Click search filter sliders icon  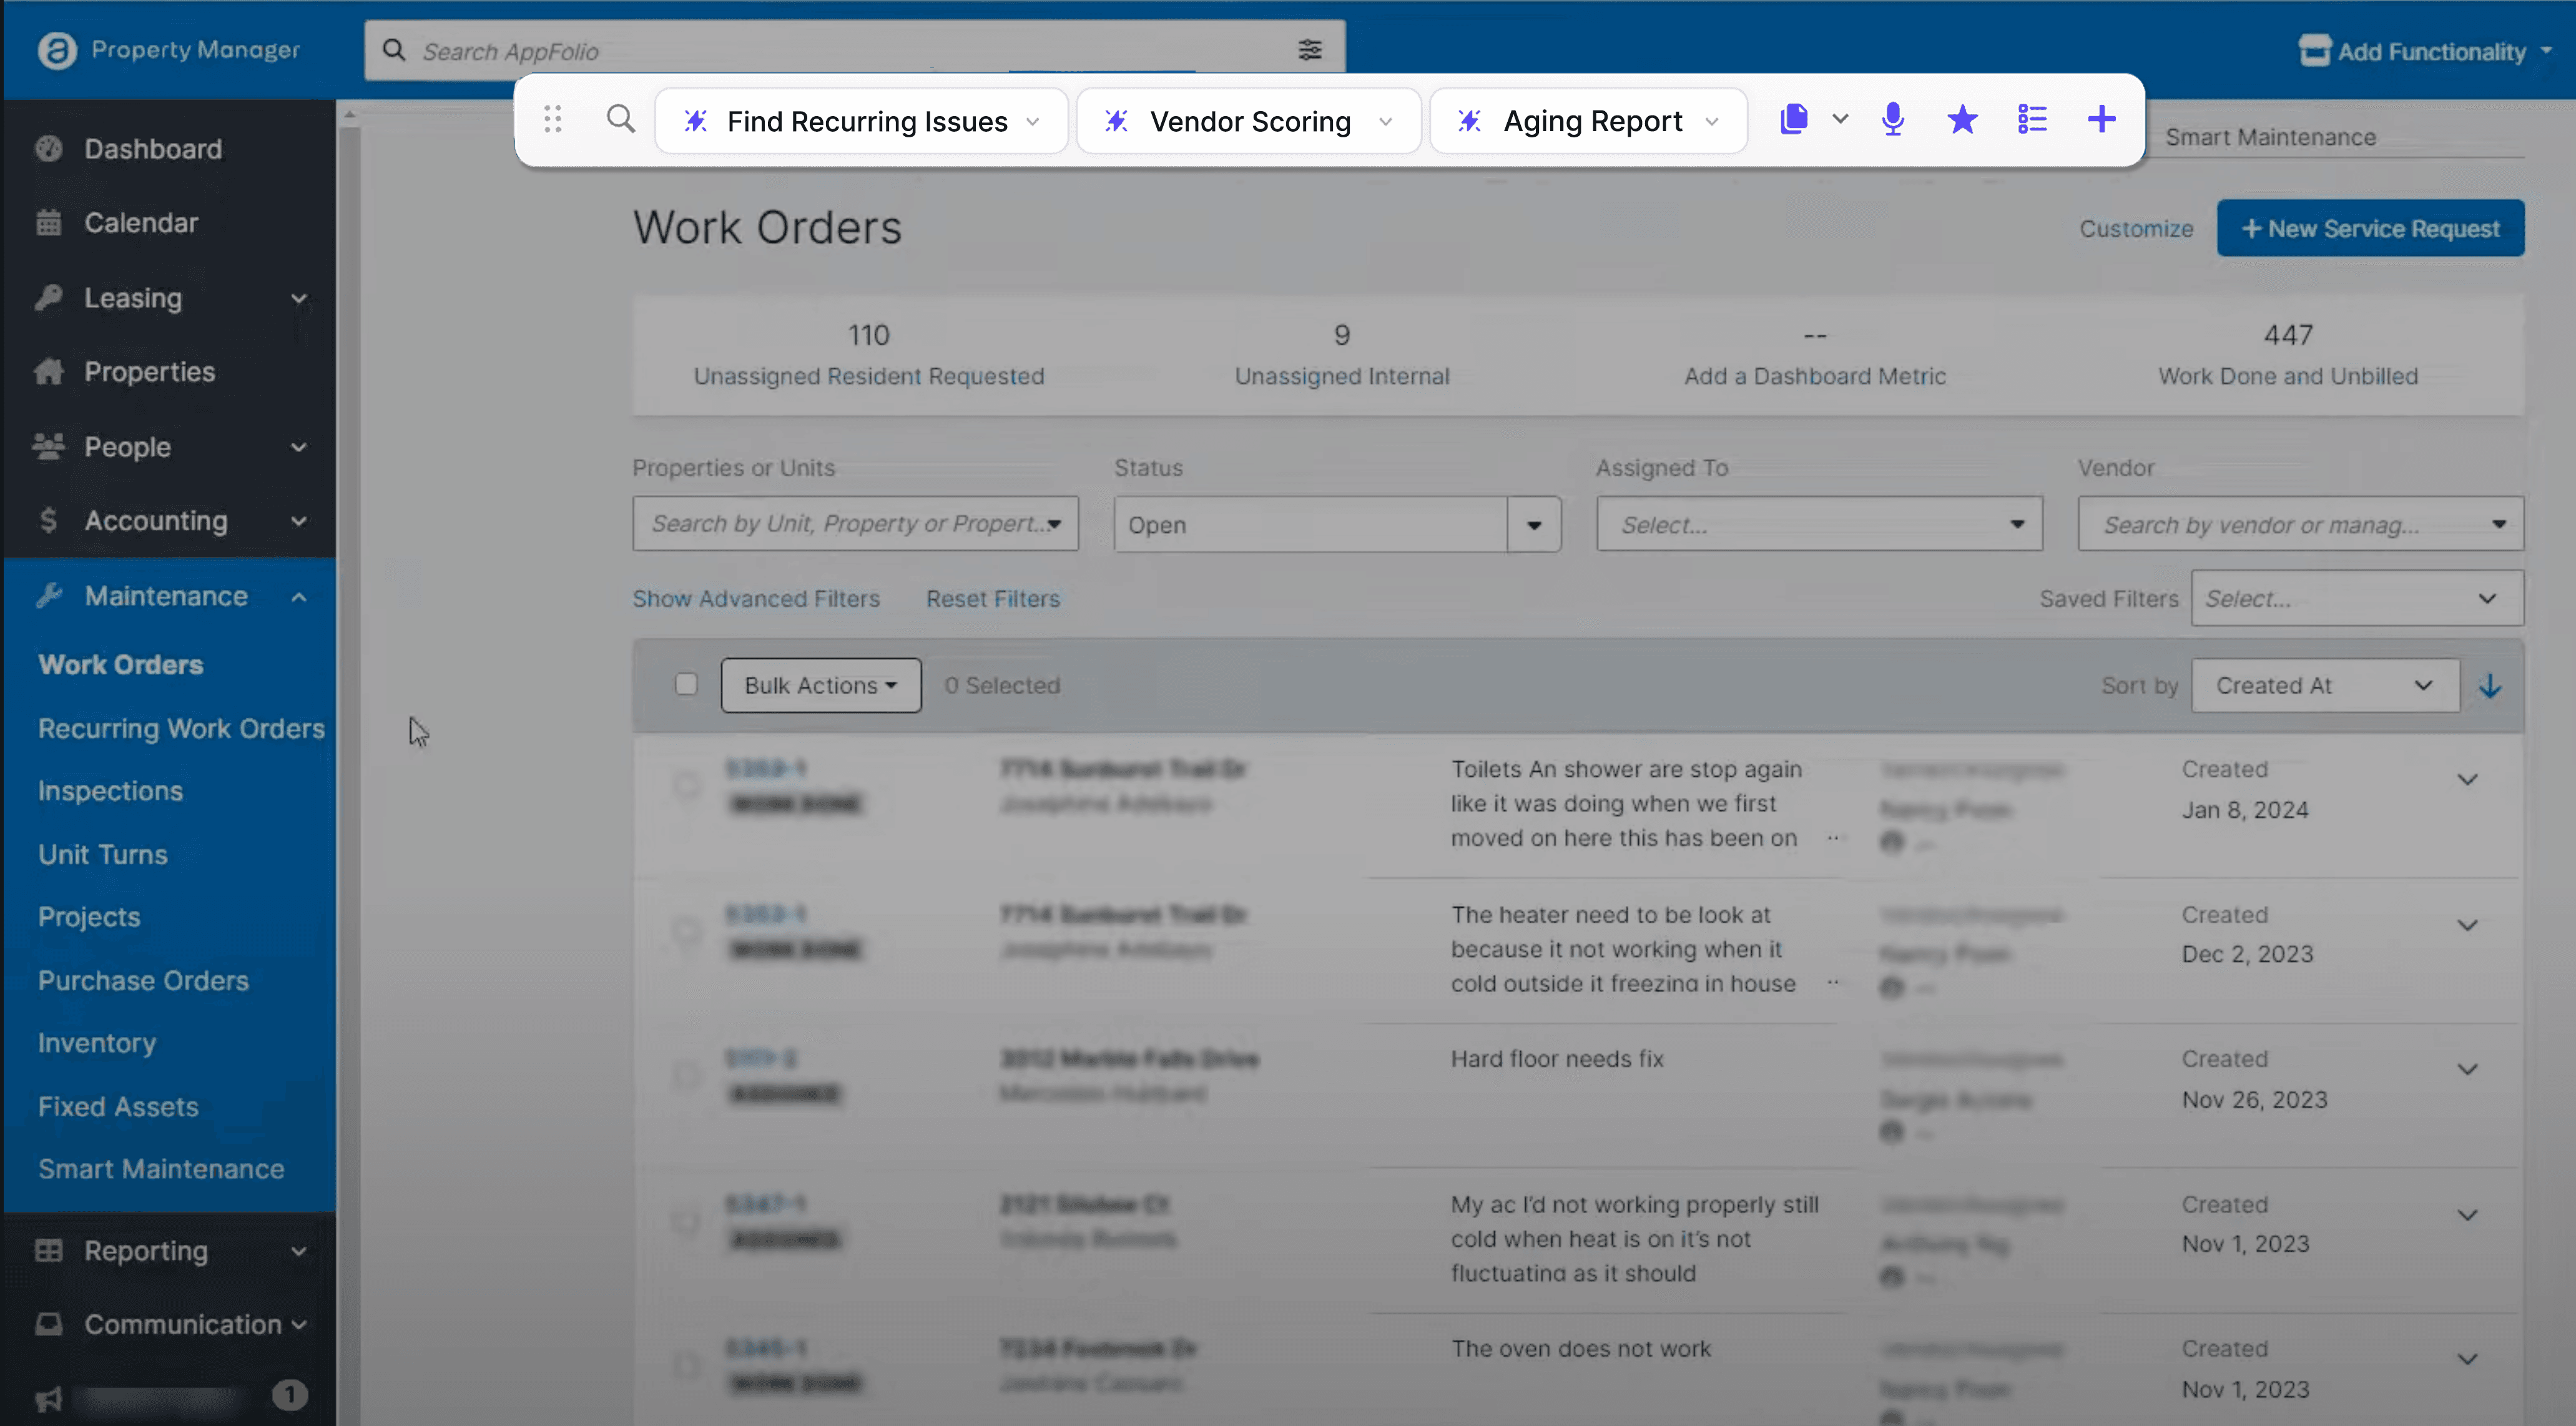1309,50
